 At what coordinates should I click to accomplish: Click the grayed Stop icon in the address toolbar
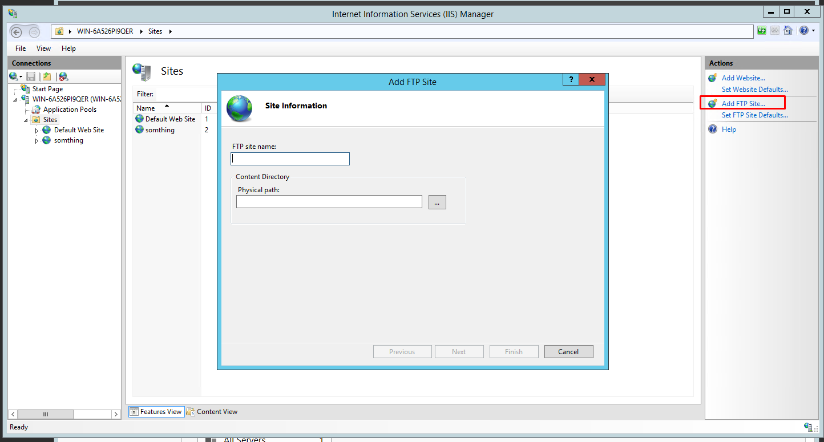(x=775, y=31)
